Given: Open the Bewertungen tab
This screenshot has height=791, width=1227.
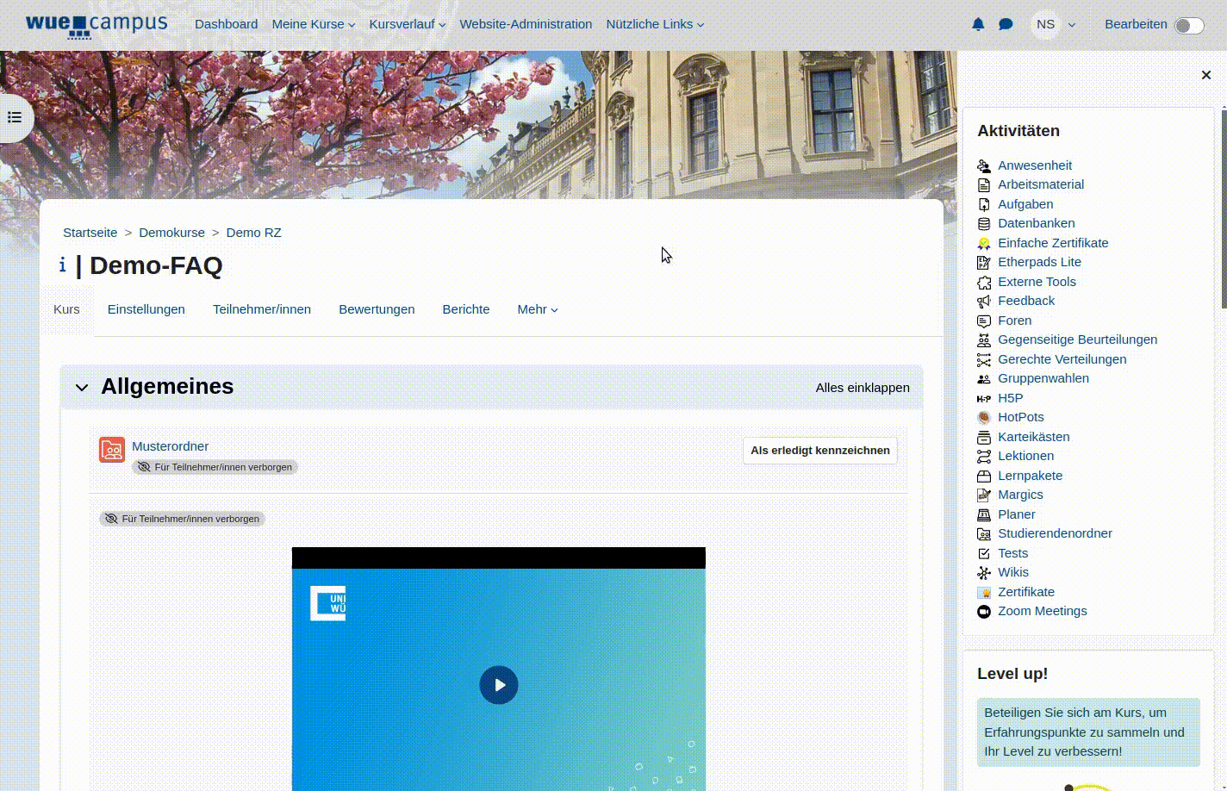Looking at the screenshot, I should pyautogui.click(x=377, y=309).
